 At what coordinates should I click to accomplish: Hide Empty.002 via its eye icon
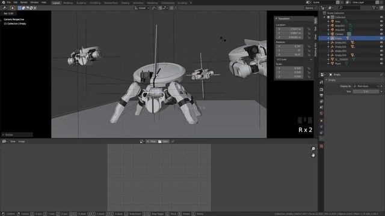[x=381, y=47]
